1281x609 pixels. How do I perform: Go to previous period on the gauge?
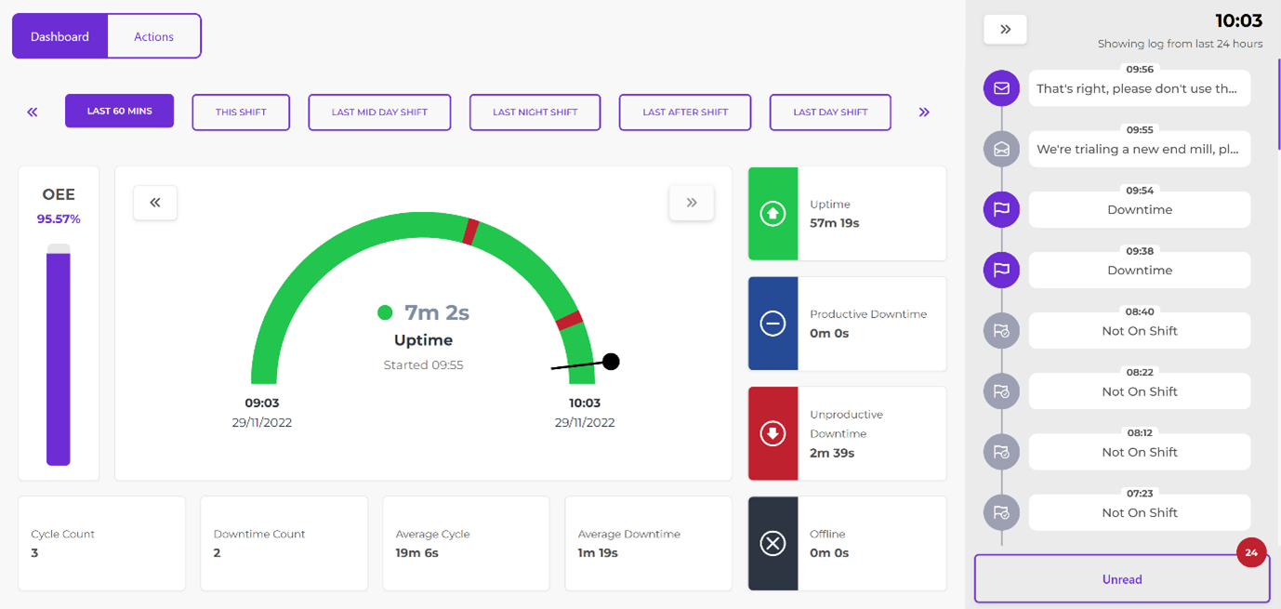pyautogui.click(x=155, y=203)
